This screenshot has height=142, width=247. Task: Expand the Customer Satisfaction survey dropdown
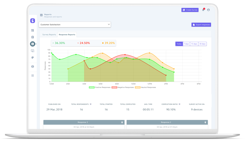point(75,25)
